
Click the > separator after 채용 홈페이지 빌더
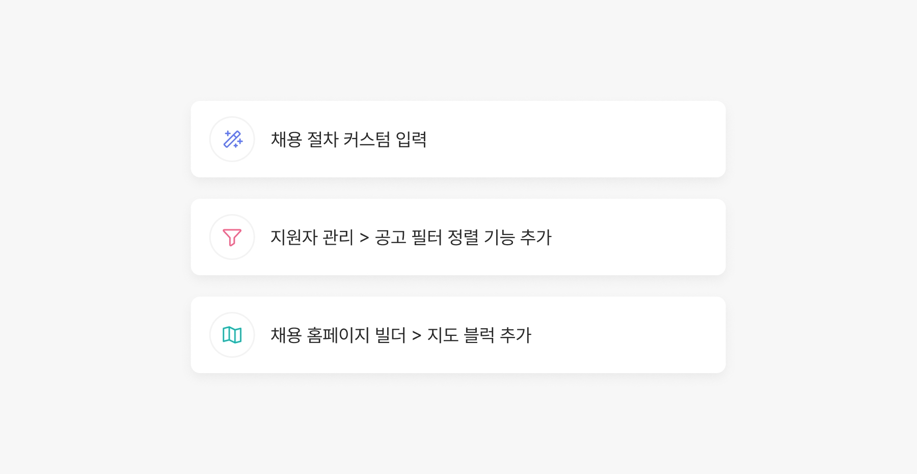[417, 336]
